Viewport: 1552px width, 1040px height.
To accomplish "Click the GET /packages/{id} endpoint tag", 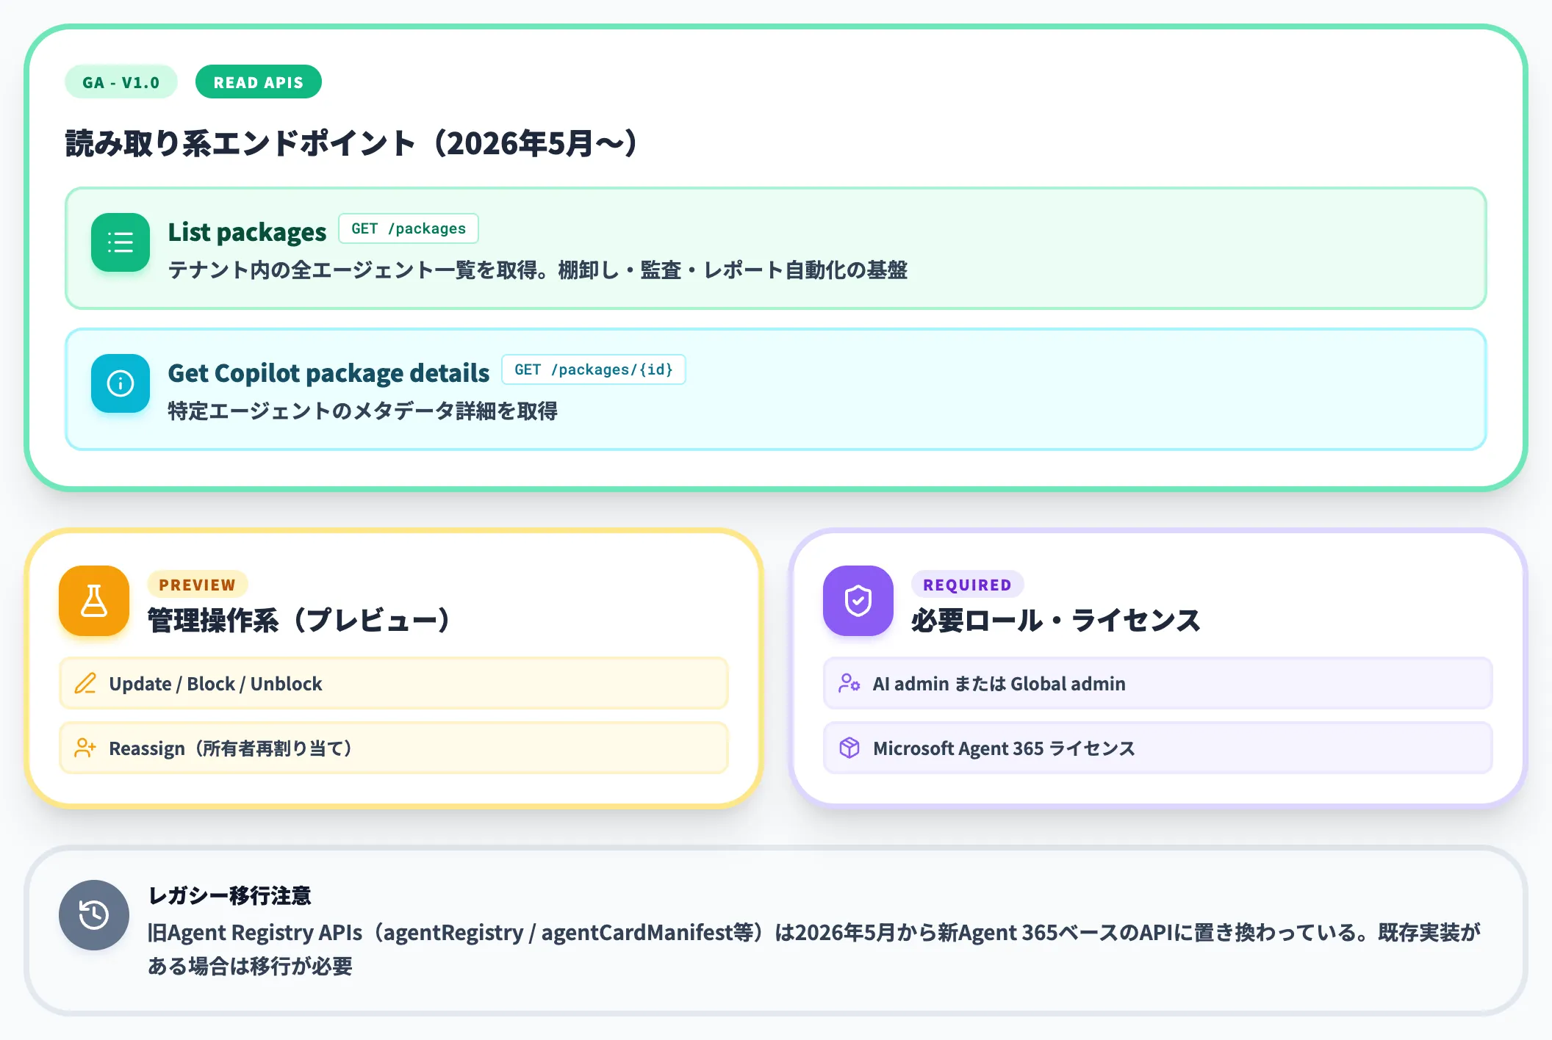I will coord(594,369).
